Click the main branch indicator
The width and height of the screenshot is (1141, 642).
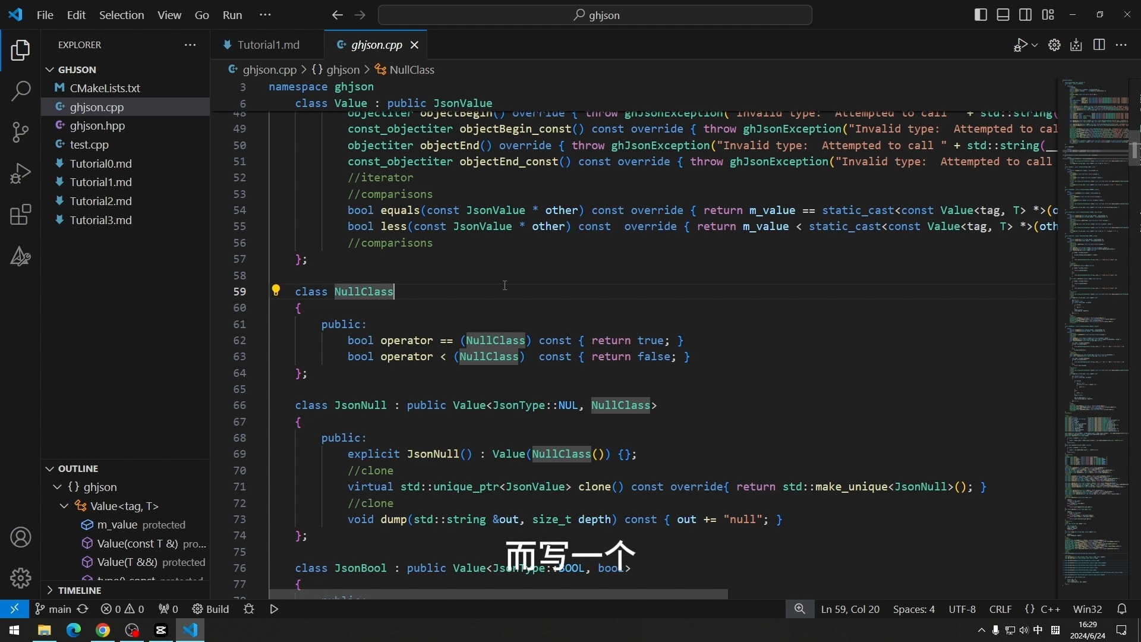53,609
